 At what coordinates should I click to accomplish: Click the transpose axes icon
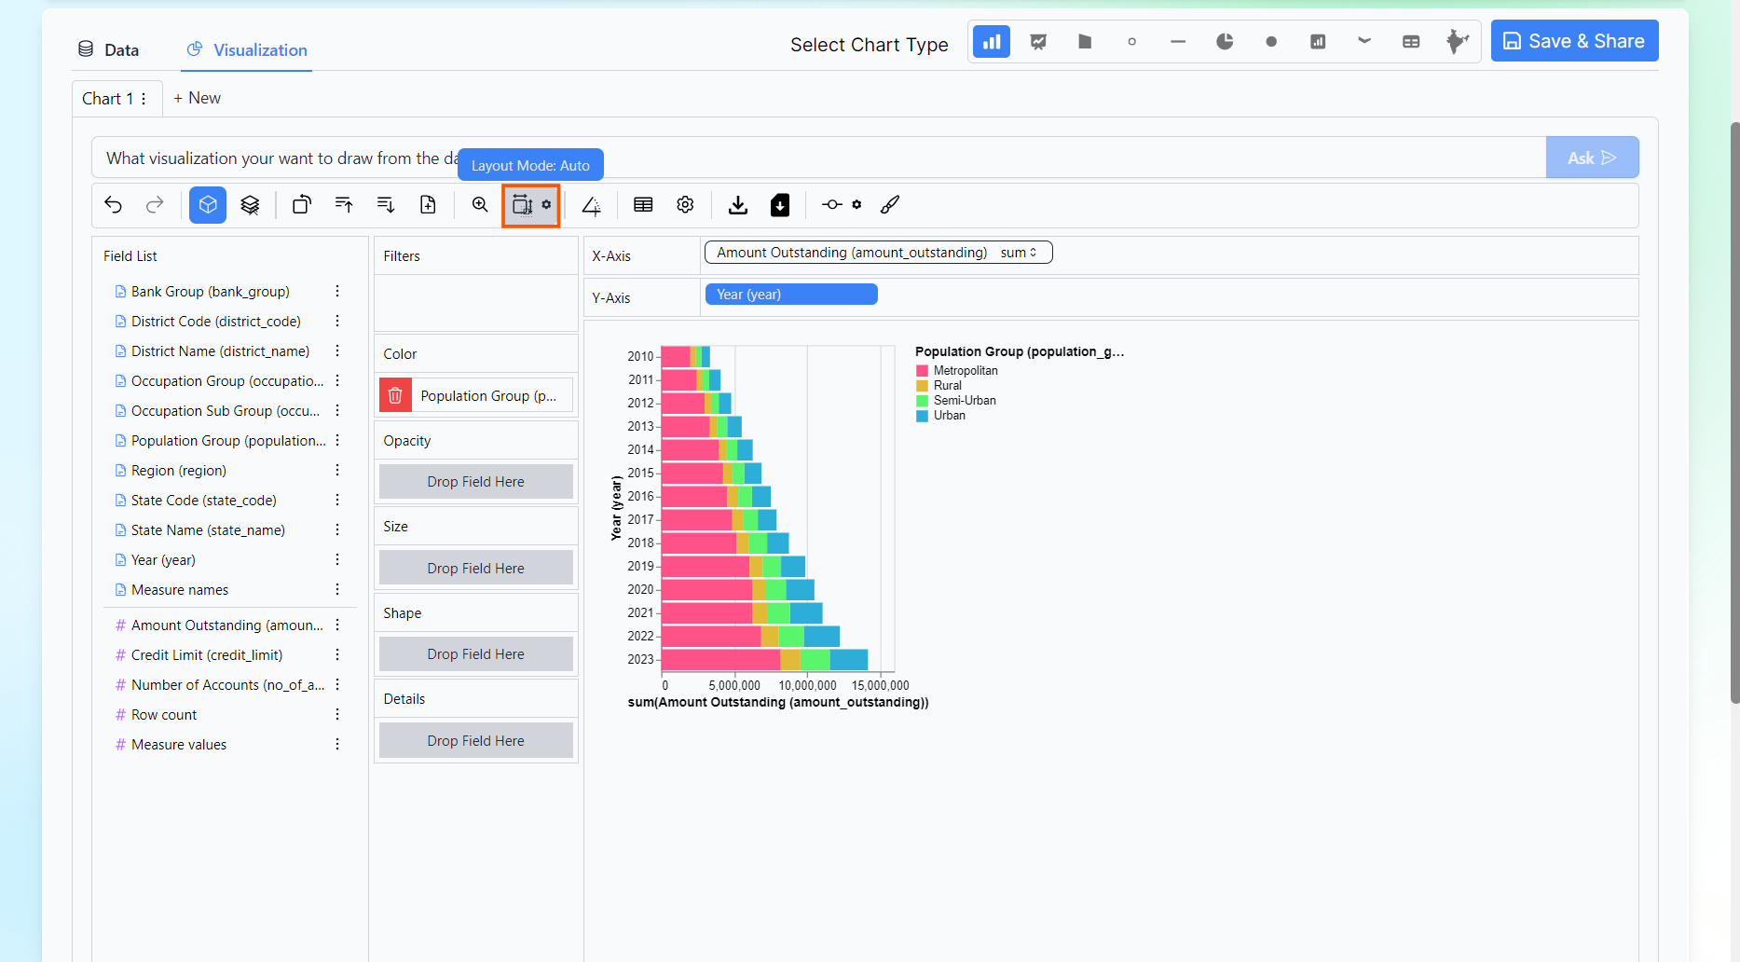(302, 205)
